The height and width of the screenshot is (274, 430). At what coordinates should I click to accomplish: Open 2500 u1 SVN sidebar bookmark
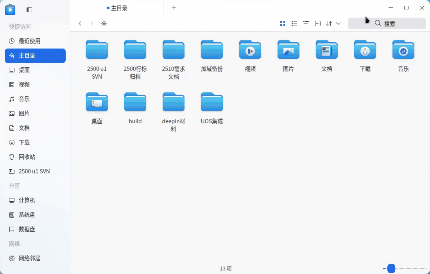pyautogui.click(x=35, y=171)
